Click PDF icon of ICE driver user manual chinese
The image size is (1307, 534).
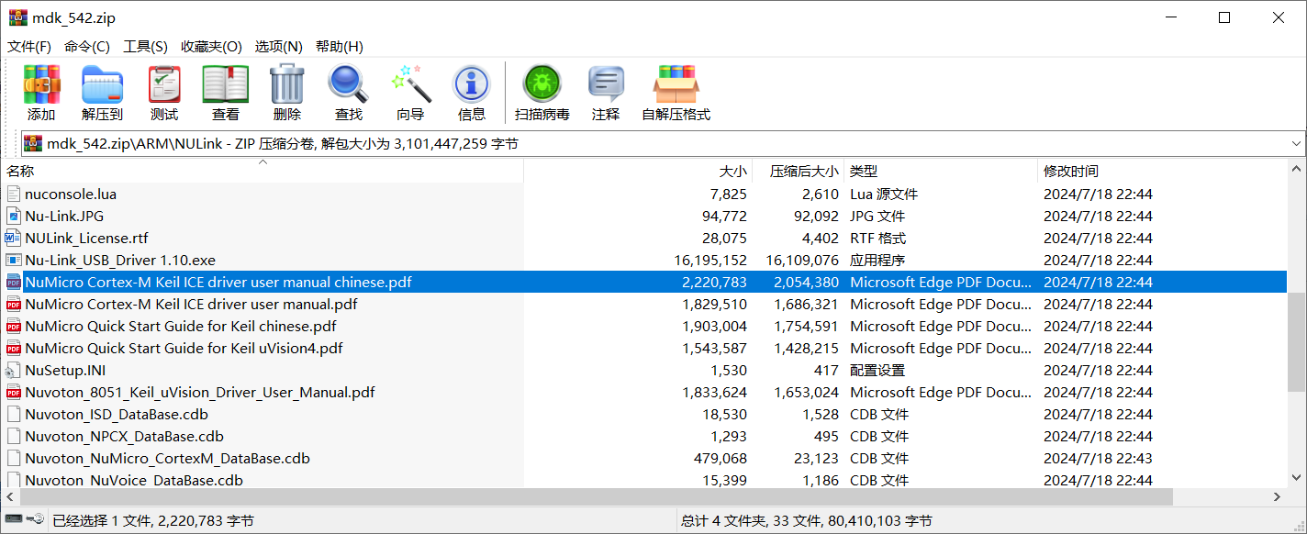tap(13, 282)
